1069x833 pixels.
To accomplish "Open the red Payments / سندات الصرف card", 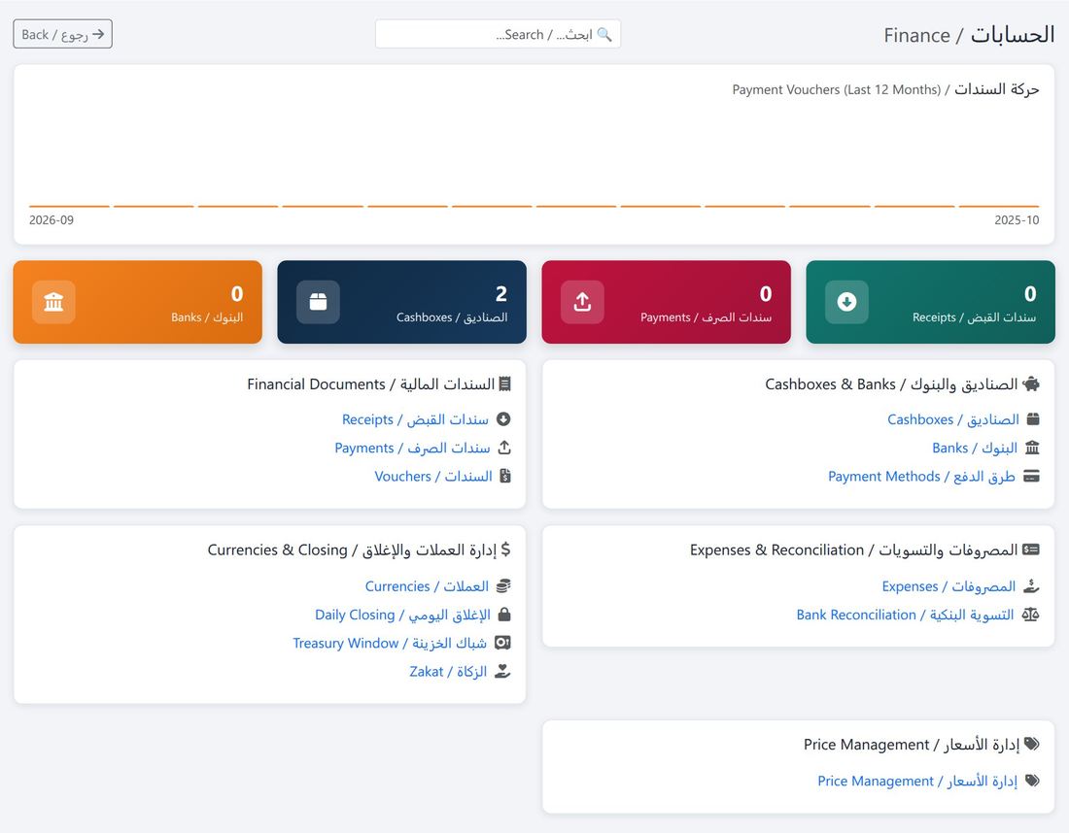I will click(x=666, y=302).
